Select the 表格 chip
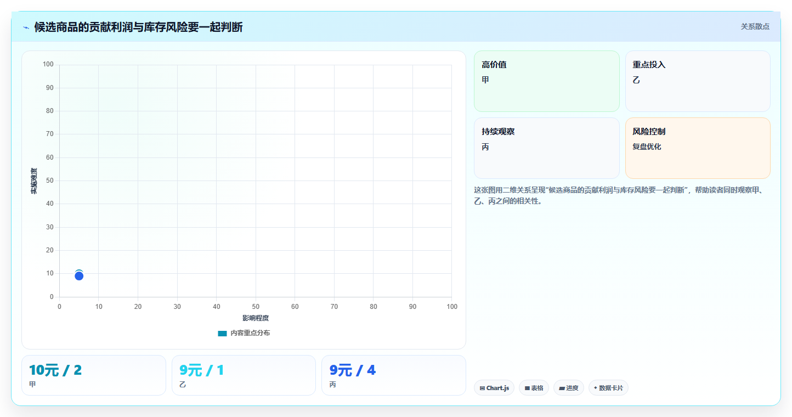 (x=534, y=388)
